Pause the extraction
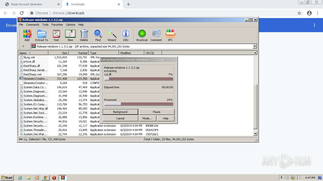323x181 pixels. 157,112
